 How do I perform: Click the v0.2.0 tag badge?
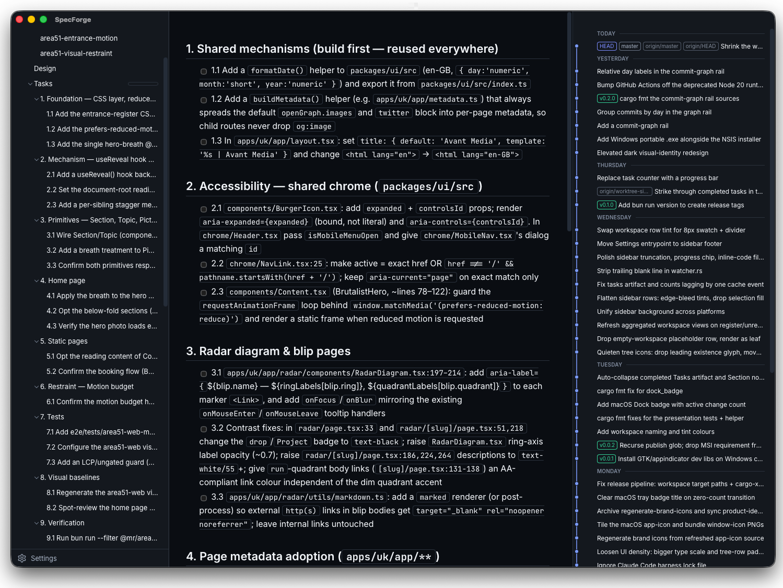[x=607, y=98]
